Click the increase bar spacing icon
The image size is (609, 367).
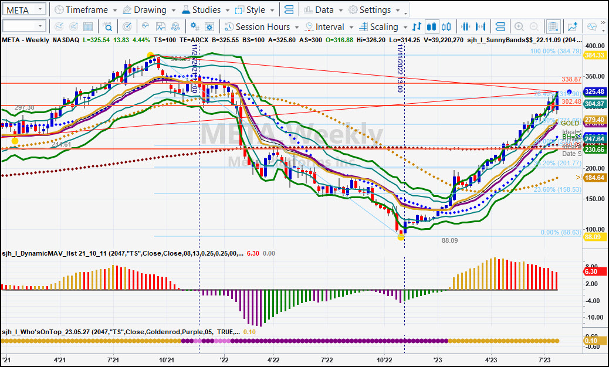point(481,27)
